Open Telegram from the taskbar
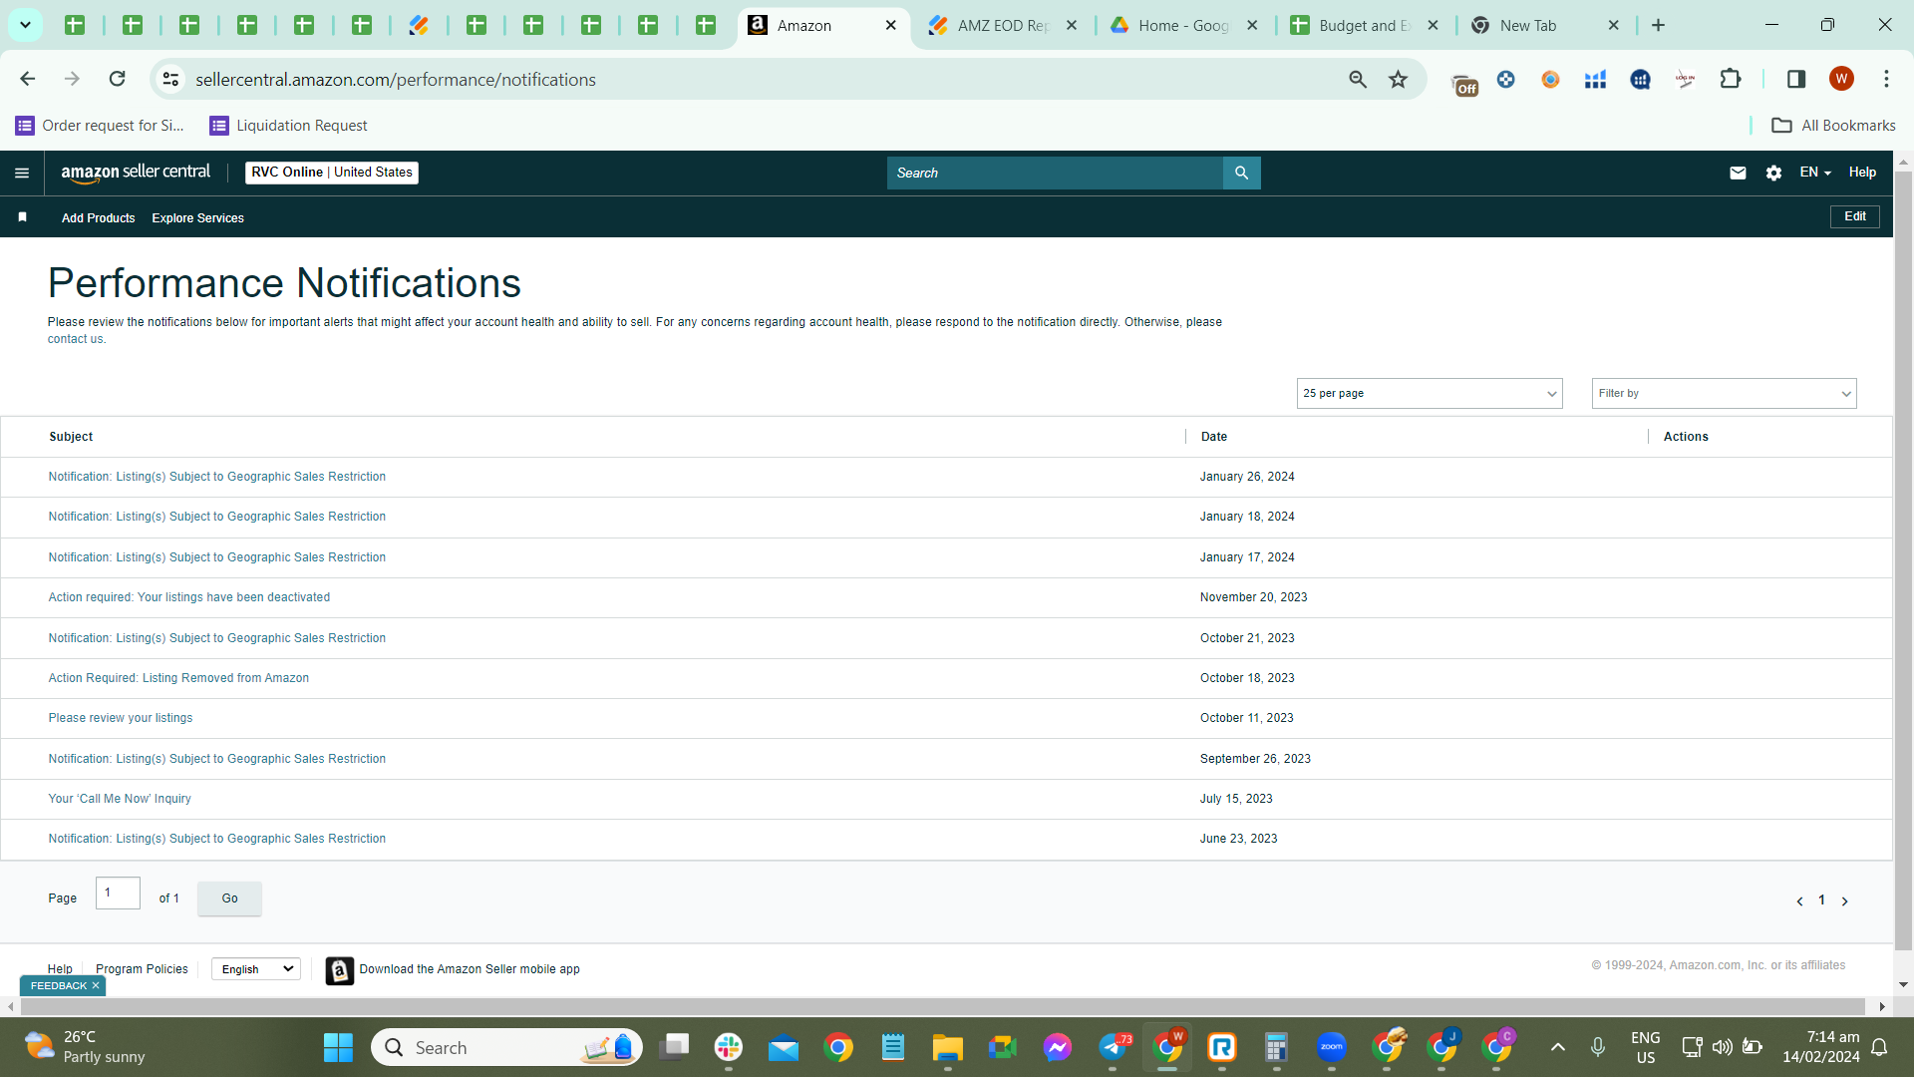1914x1077 pixels. pyautogui.click(x=1114, y=1047)
